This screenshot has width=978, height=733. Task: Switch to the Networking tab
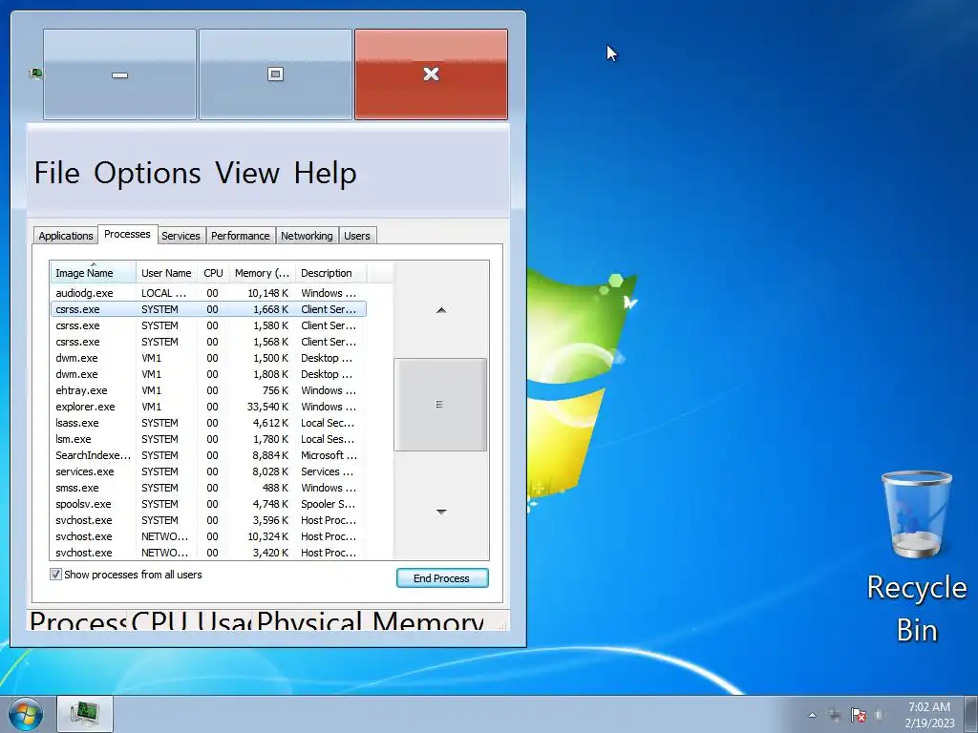pyautogui.click(x=307, y=236)
